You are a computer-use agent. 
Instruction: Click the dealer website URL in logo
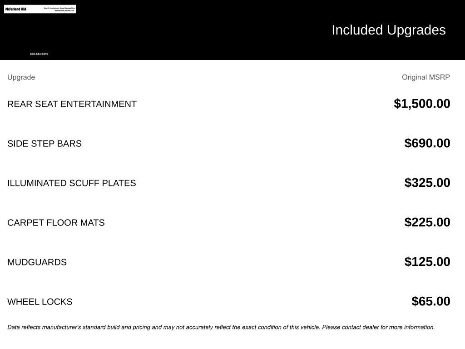tap(64, 10)
